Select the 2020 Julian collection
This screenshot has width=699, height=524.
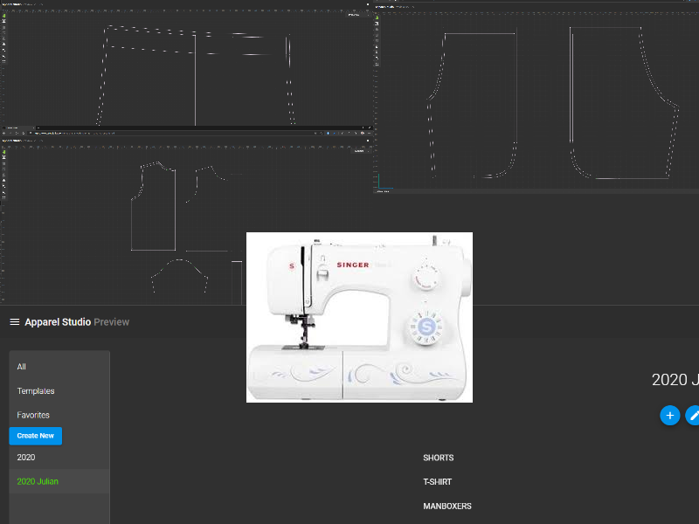coord(59,481)
